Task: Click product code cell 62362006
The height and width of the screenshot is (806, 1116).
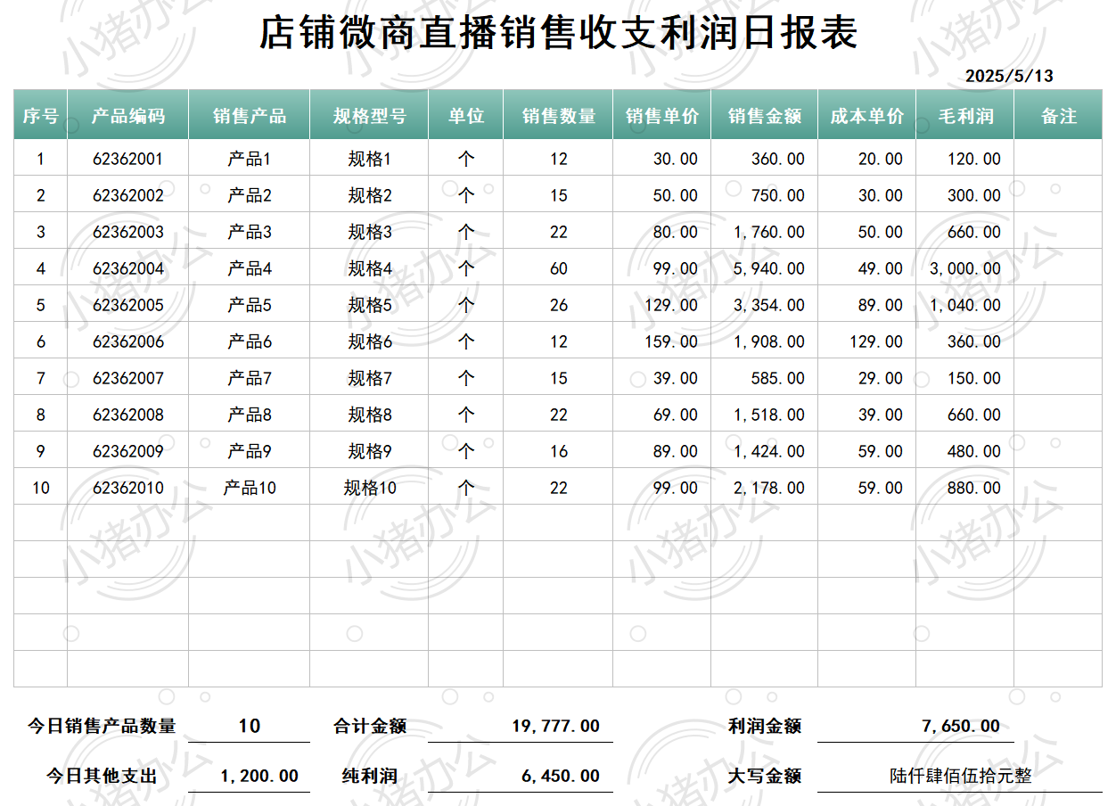Action: coord(128,341)
